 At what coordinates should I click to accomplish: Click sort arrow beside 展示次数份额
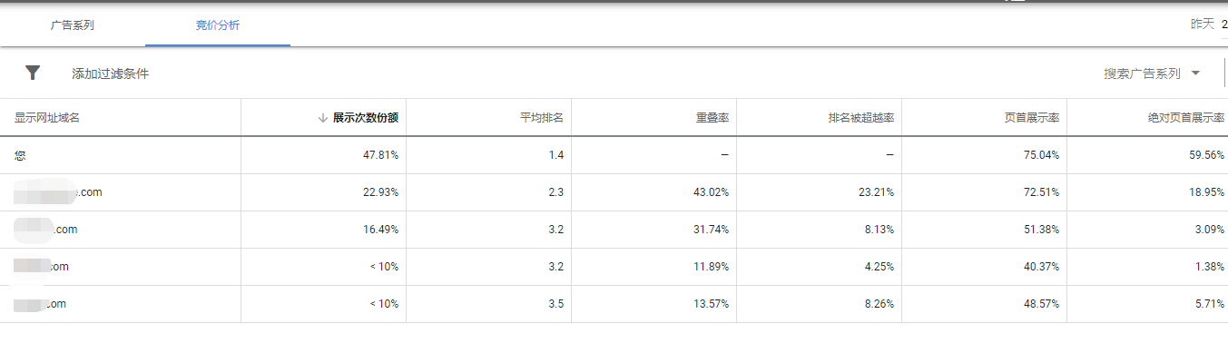(x=323, y=118)
